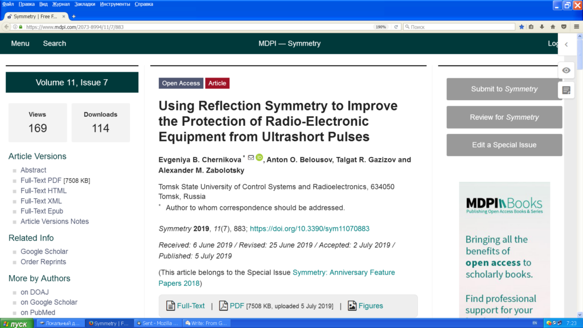Open the Закладки menu

point(84,4)
